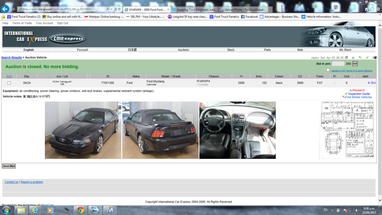Screen dimensions: 382x215
Task: Click the Sign Out link
Action: [x=63, y=23]
